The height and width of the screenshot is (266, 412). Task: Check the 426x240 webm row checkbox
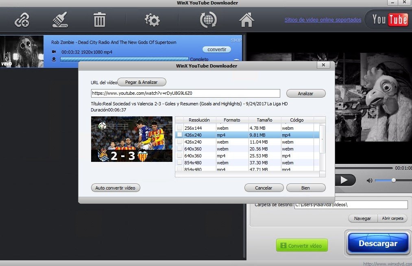179,142
